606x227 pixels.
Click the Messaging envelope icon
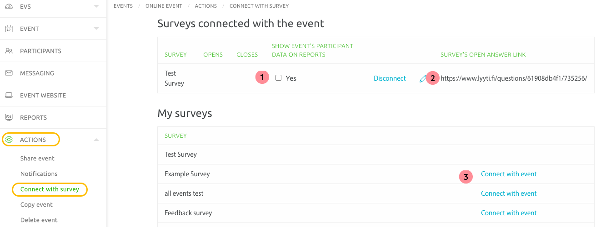point(9,73)
